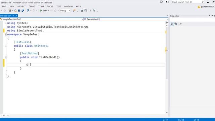Click the pin icon on the UnitTest1.cs tab

click(x=13, y=16)
